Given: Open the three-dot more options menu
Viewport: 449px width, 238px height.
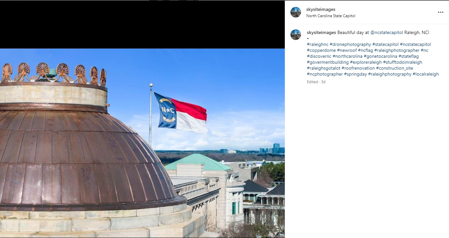Looking at the screenshot, I should (440, 12).
